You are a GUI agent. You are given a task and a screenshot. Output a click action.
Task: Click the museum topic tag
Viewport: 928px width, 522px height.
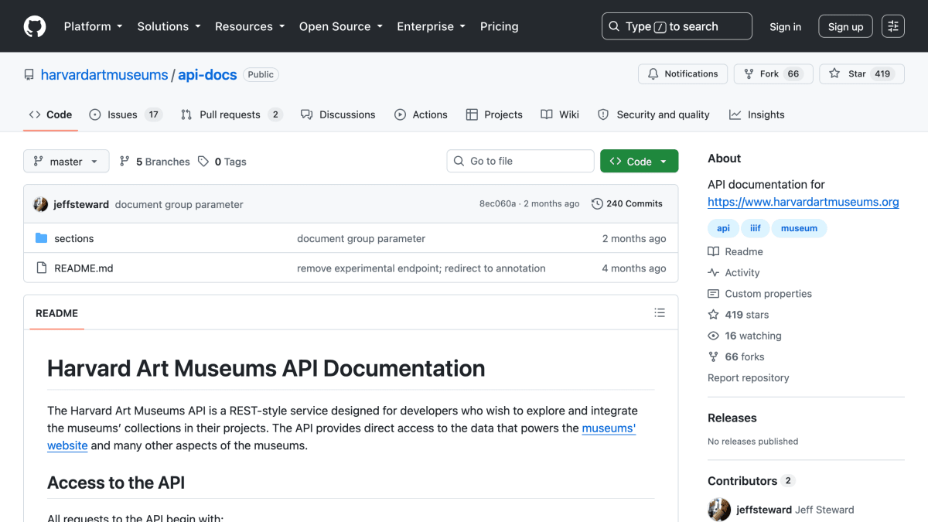799,228
